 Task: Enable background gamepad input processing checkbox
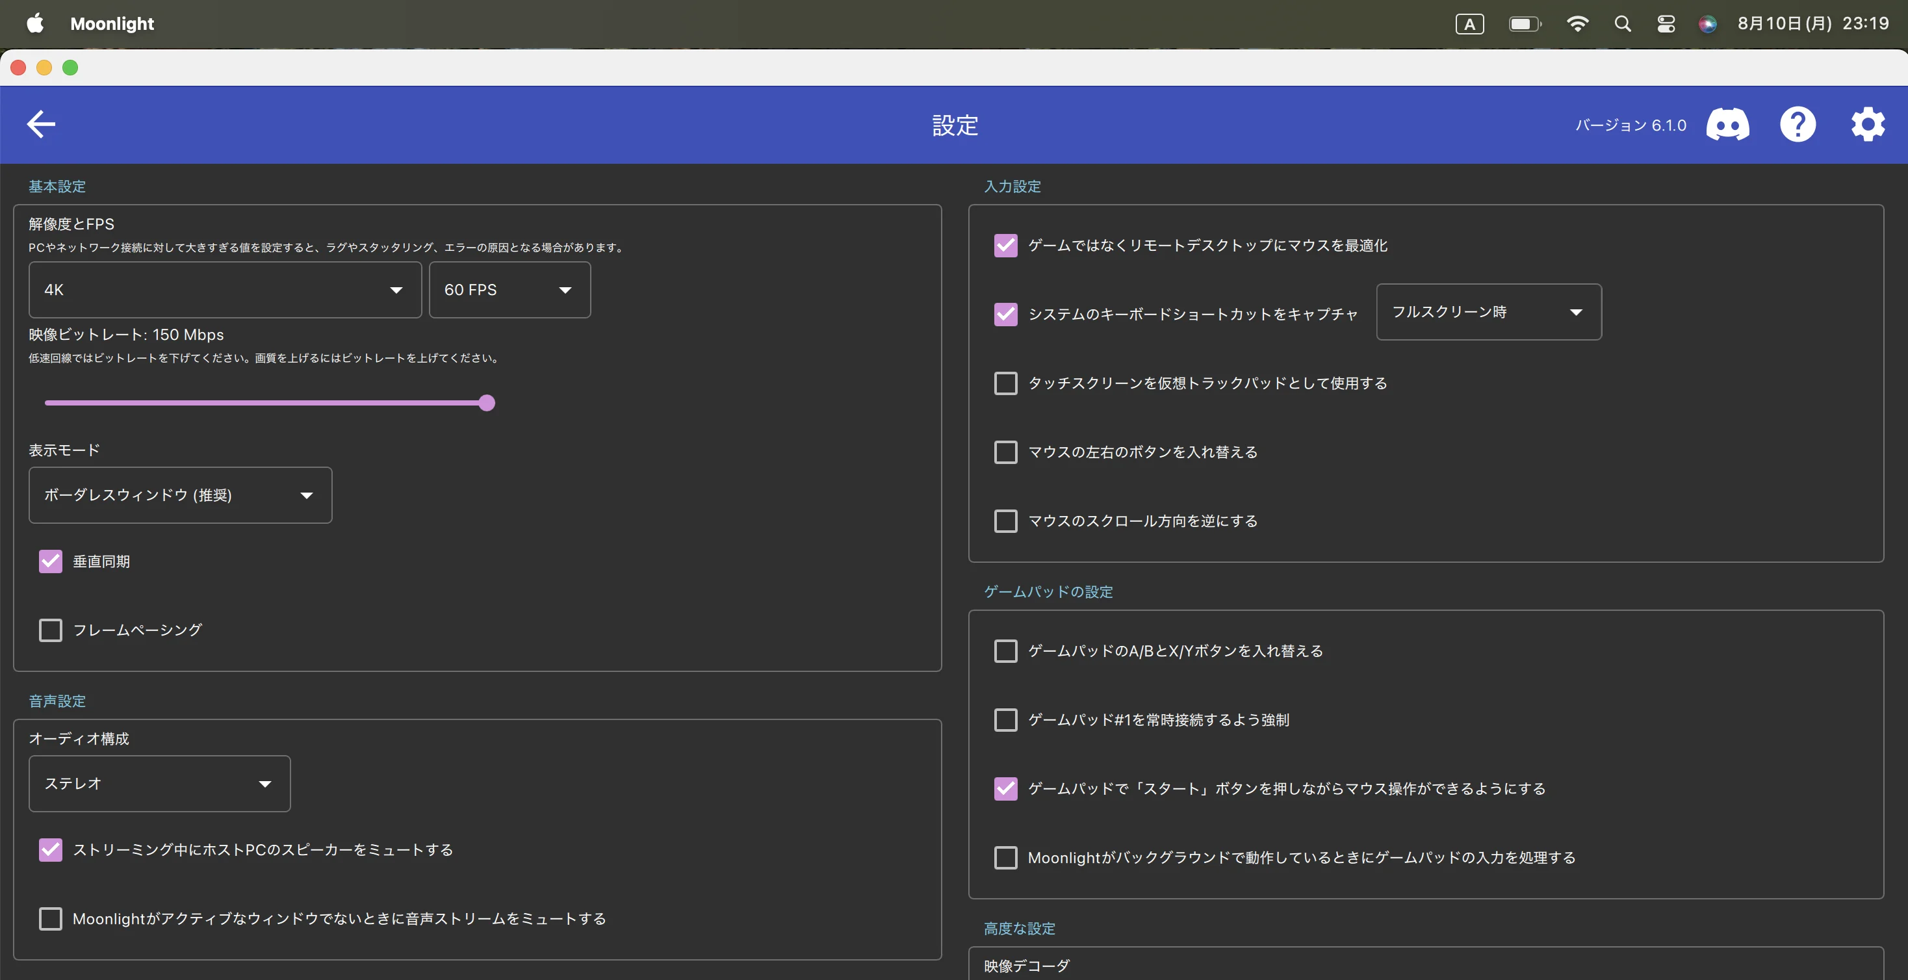(1005, 858)
